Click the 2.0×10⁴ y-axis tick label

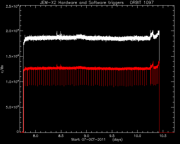click(x=12, y=31)
